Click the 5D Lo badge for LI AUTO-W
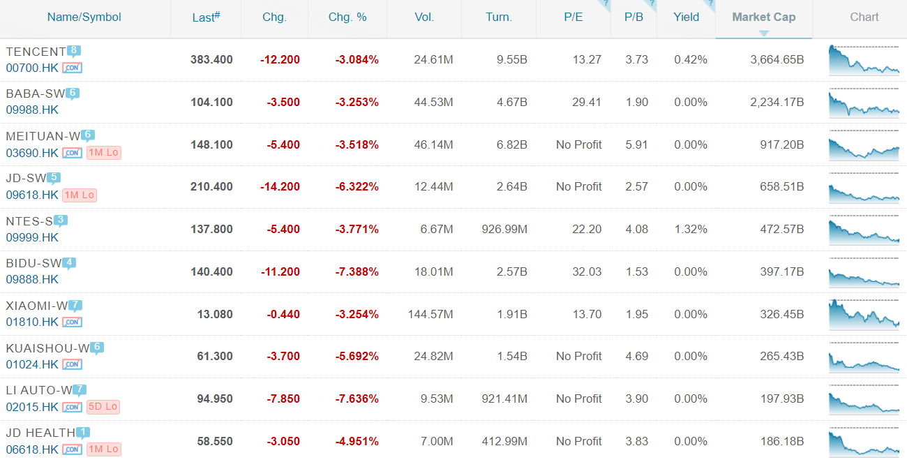 (x=103, y=407)
